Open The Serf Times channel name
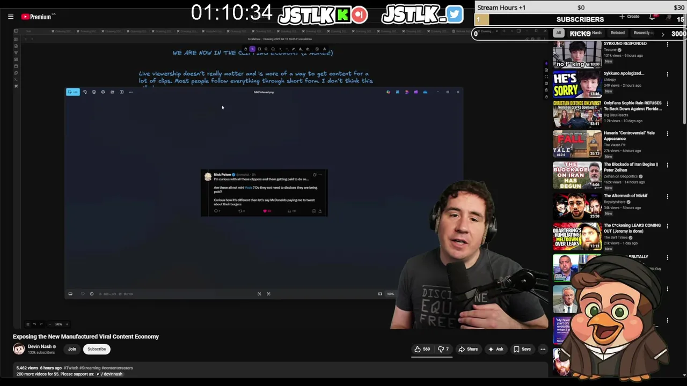Viewport: 687px width, 386px height. click(x=616, y=237)
